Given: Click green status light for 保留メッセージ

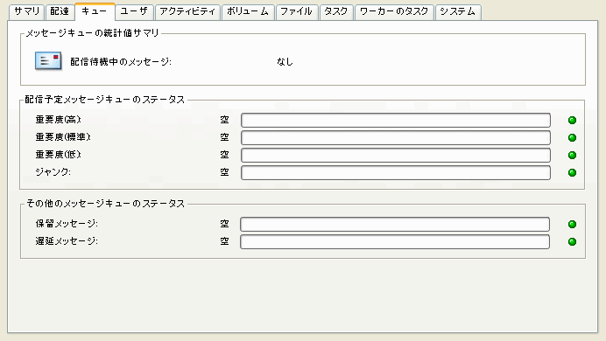Looking at the screenshot, I should click(x=573, y=224).
